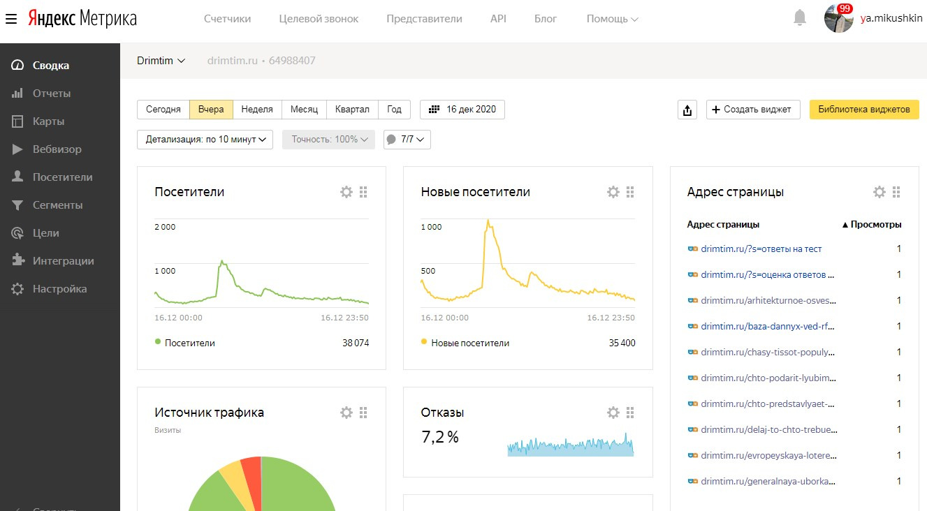Open settings gear of Новые посетители widget
This screenshot has height=511, width=927.
[613, 192]
